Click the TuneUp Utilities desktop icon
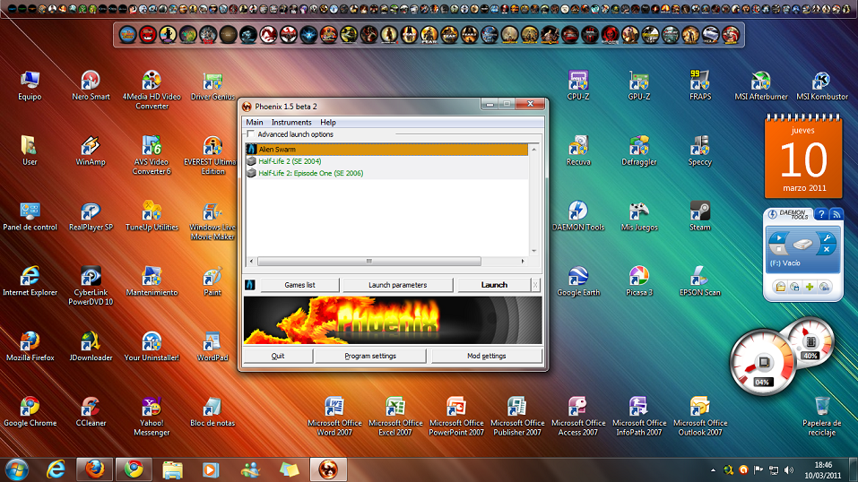 click(x=152, y=216)
